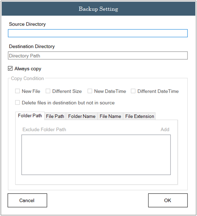Image resolution: width=197 pixels, height=216 pixels.
Task: Enable Delete files in destination checkbox
Action: tap(17, 103)
